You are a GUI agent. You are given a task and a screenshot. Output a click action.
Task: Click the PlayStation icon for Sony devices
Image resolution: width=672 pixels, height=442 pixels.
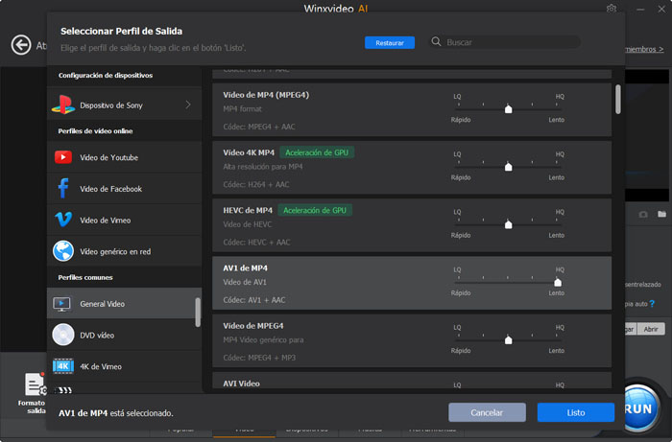tap(63, 105)
